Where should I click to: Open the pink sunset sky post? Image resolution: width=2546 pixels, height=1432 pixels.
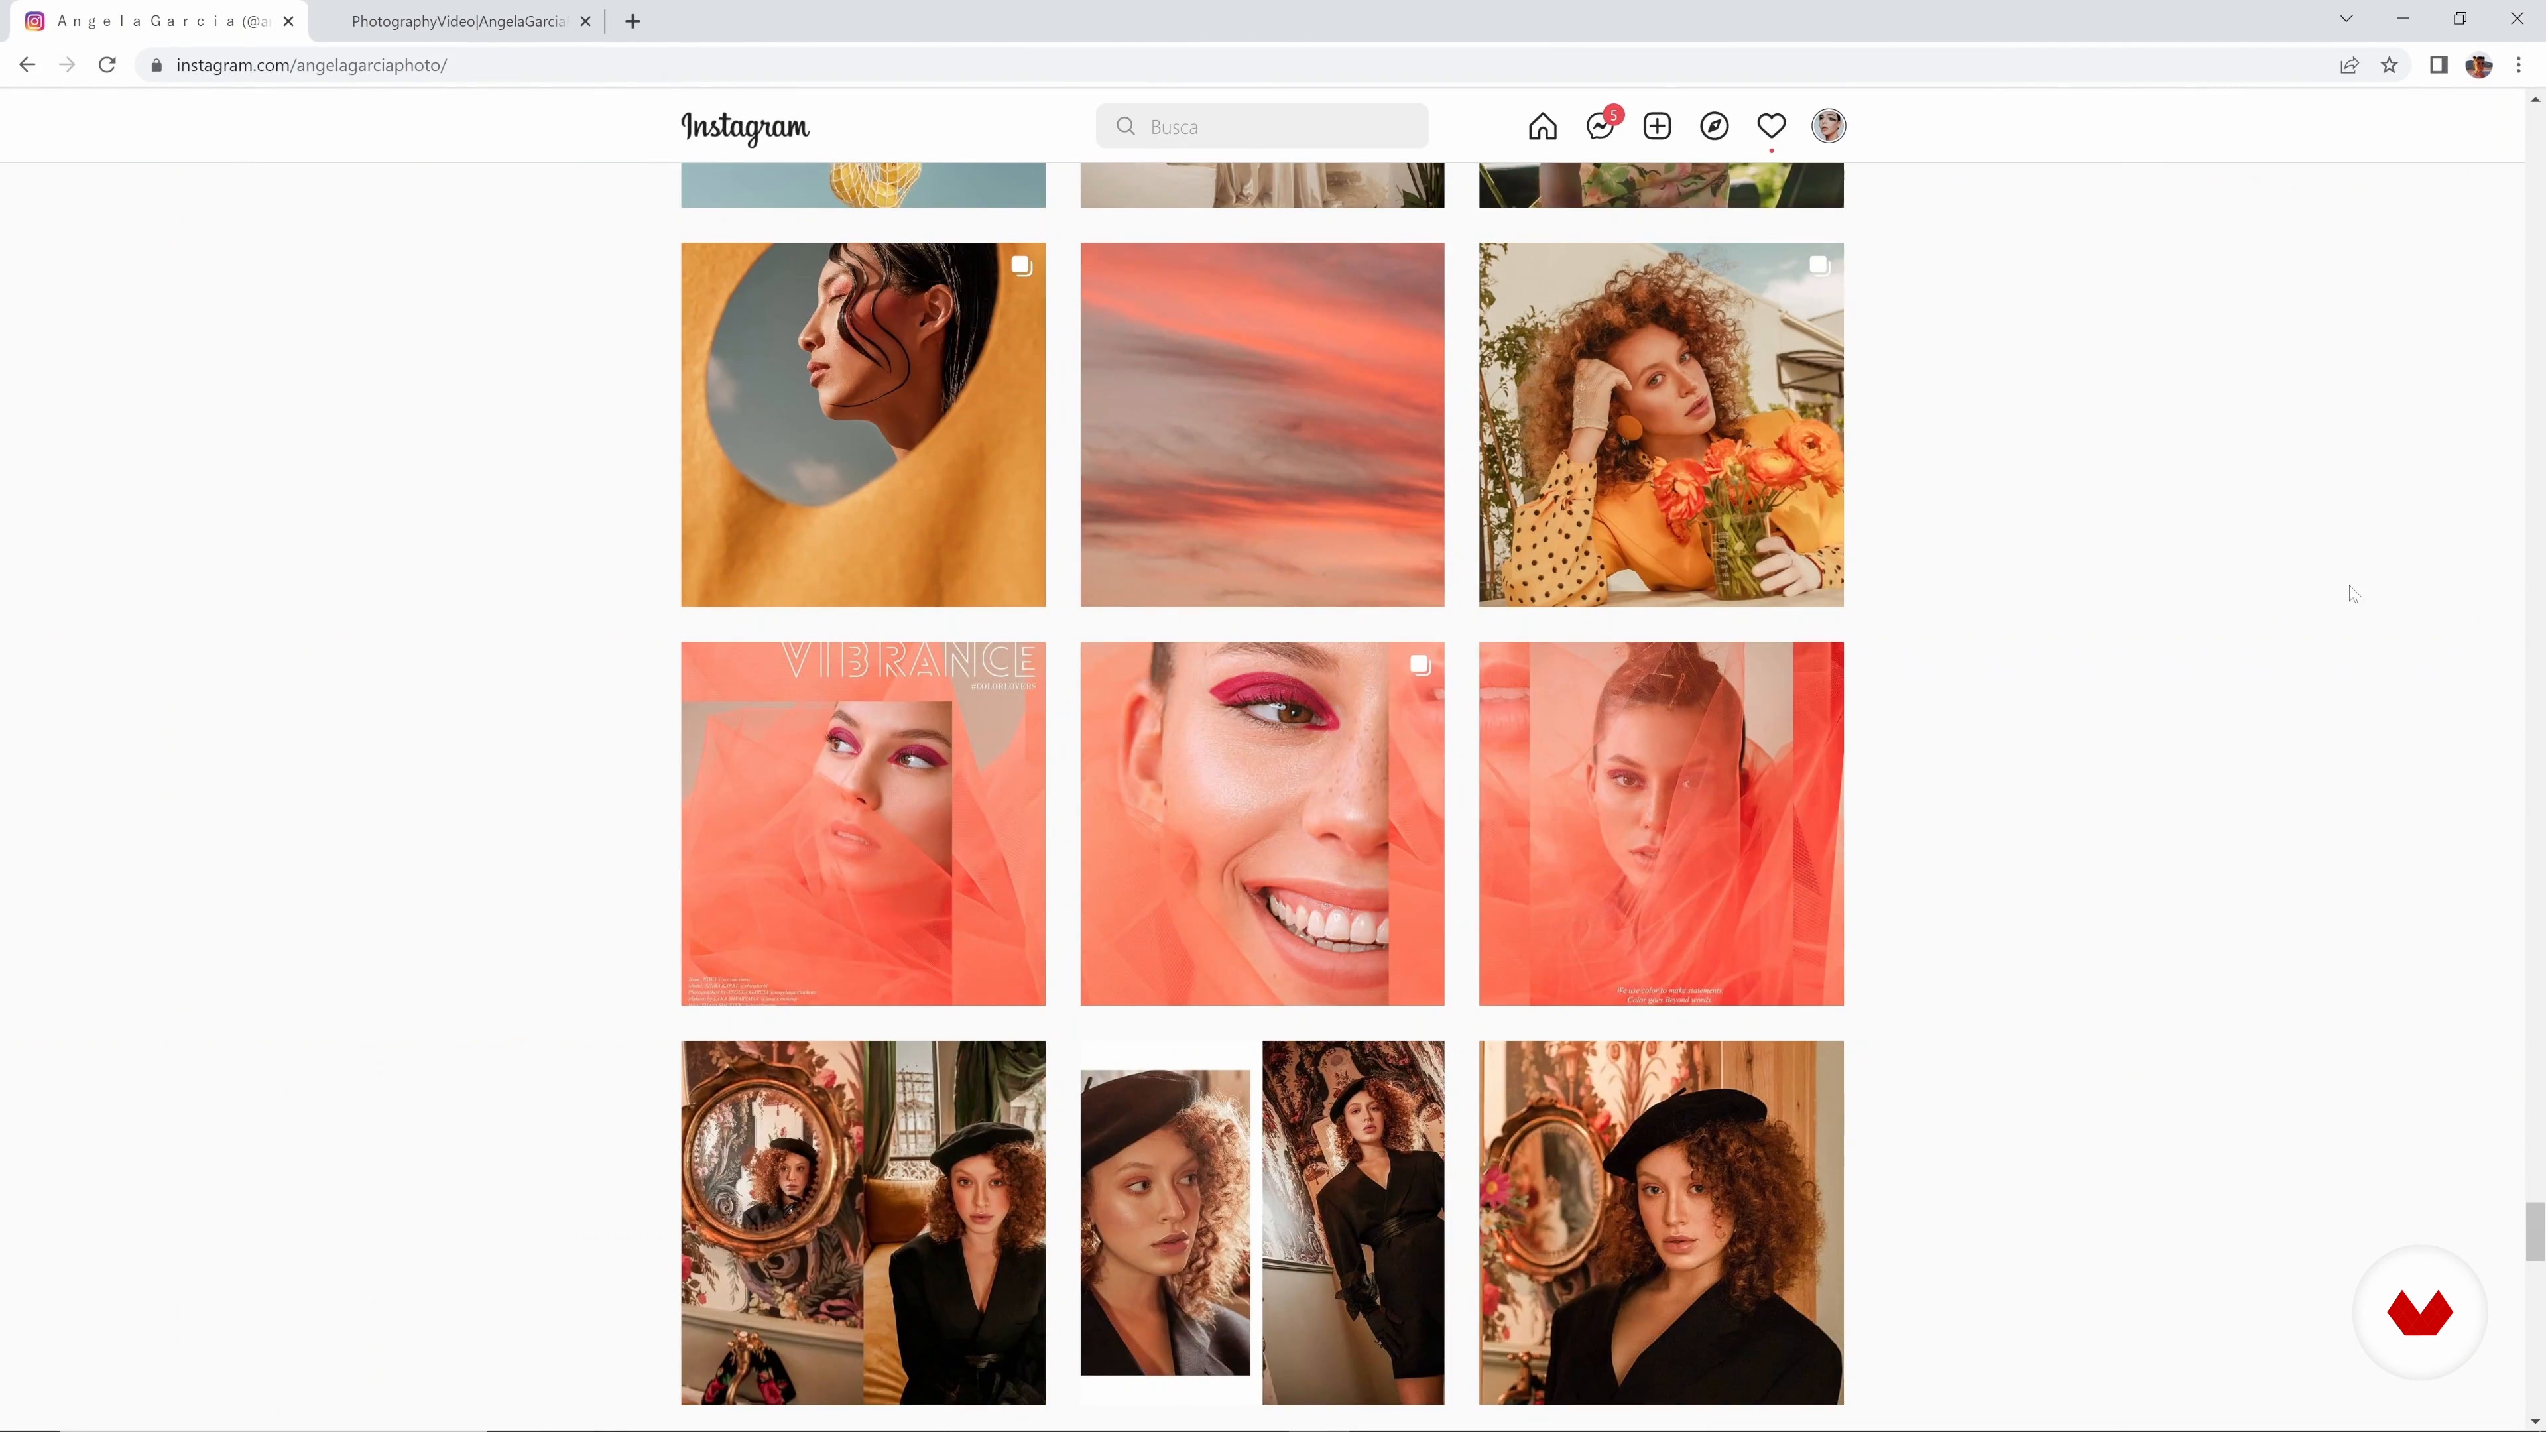click(x=1262, y=425)
